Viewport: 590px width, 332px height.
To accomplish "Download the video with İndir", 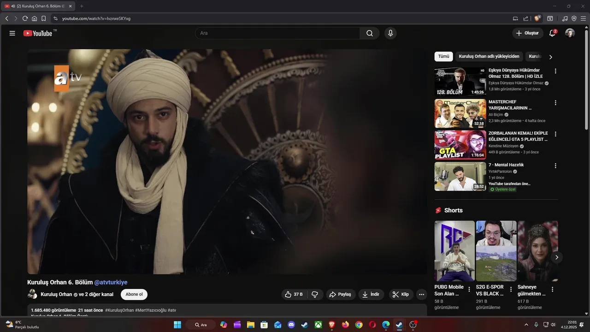I will (x=371, y=294).
